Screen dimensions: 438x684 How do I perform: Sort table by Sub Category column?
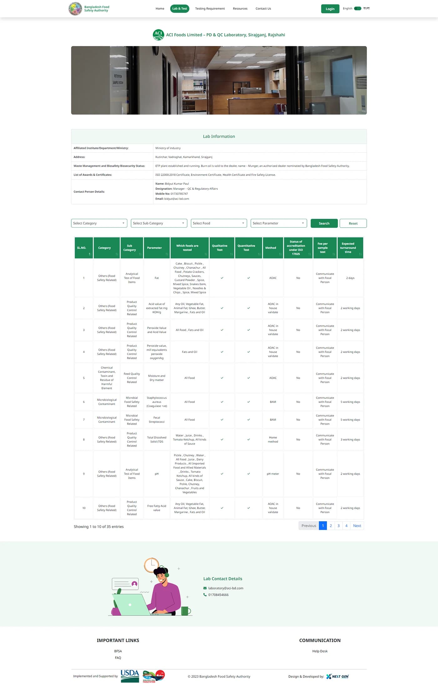(x=140, y=254)
